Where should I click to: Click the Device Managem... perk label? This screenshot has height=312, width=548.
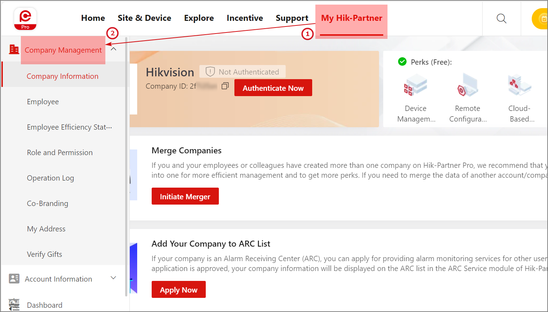point(416,114)
